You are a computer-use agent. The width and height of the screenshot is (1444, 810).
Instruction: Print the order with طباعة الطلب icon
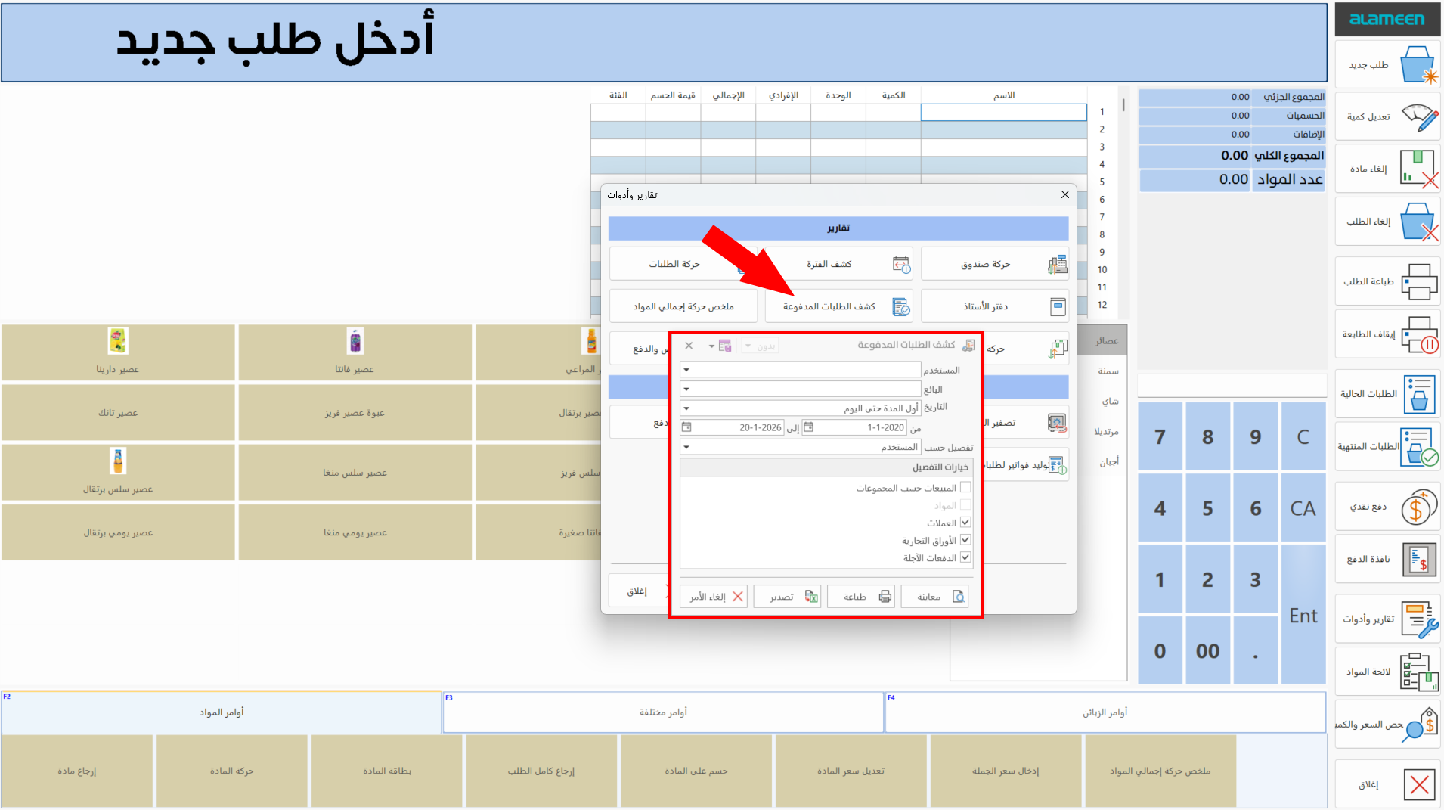click(x=1419, y=281)
